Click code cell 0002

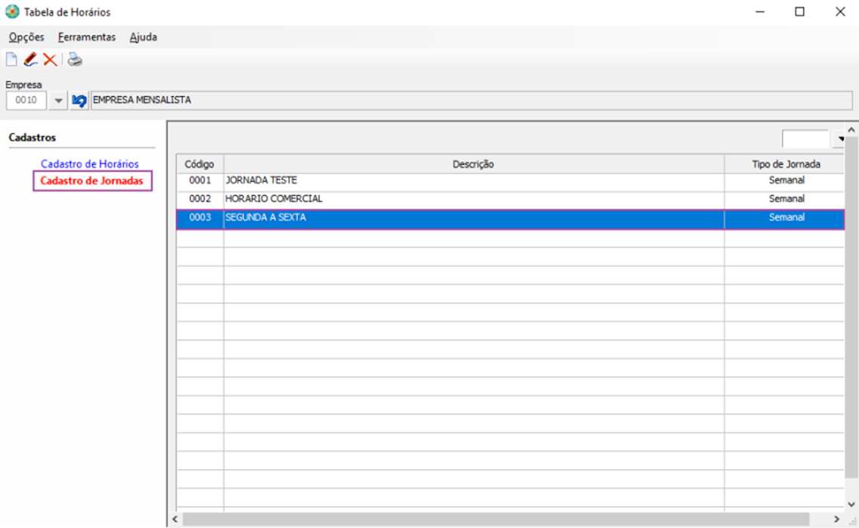pyautogui.click(x=200, y=199)
